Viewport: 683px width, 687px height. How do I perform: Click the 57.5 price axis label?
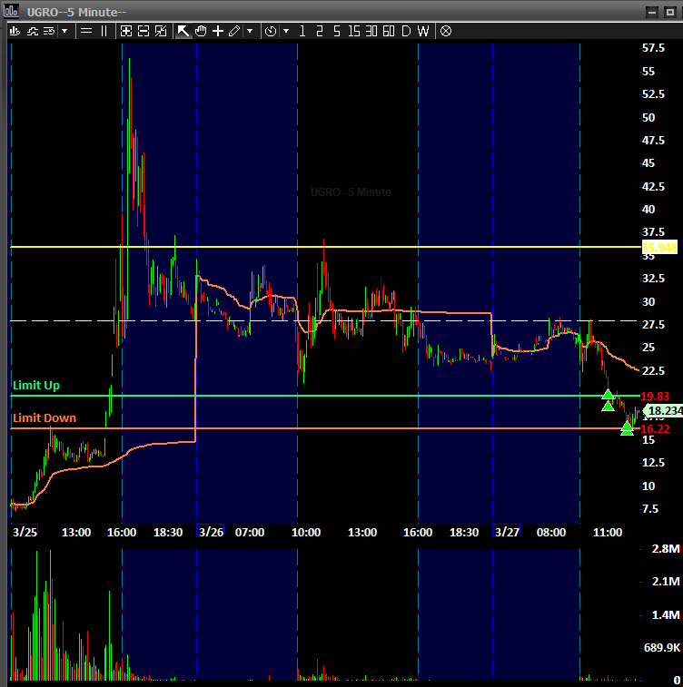pos(653,48)
